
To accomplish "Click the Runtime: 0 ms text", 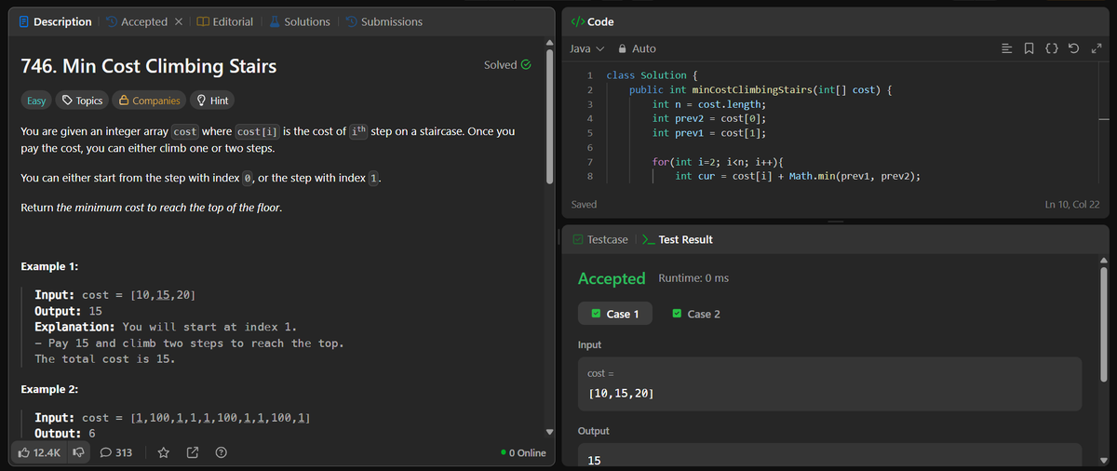I will pos(693,278).
